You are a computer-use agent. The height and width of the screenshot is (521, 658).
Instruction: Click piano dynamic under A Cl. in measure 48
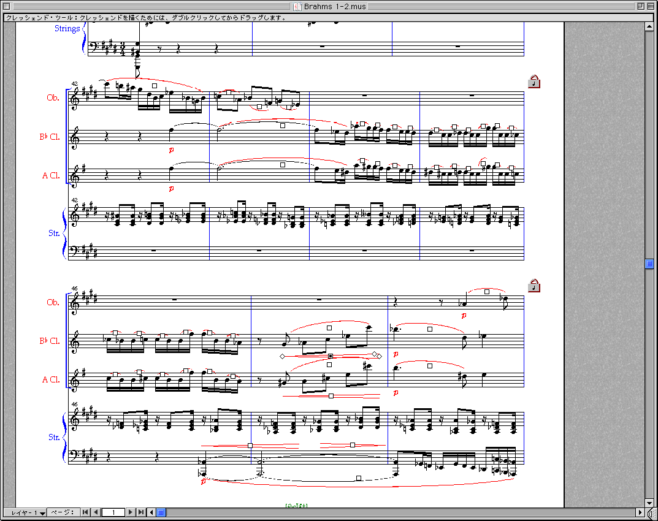(x=396, y=393)
